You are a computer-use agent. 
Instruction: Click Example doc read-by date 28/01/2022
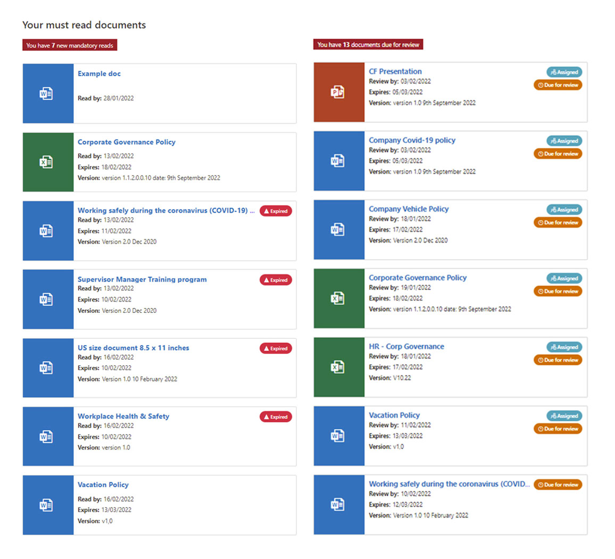pyautogui.click(x=119, y=98)
